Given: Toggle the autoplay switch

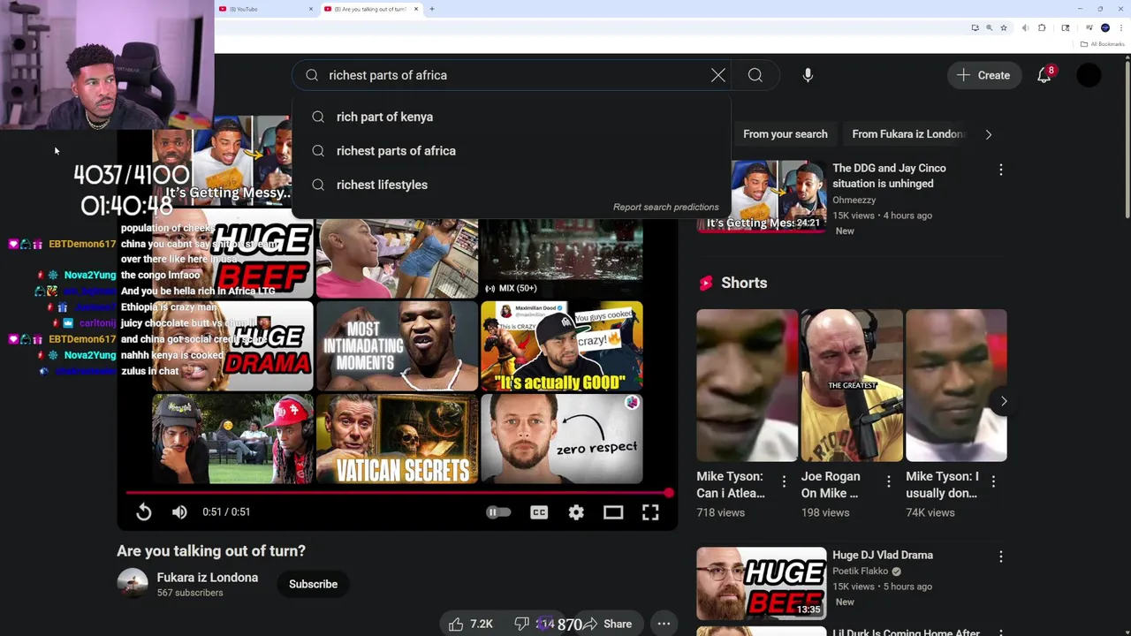Looking at the screenshot, I should 498,511.
